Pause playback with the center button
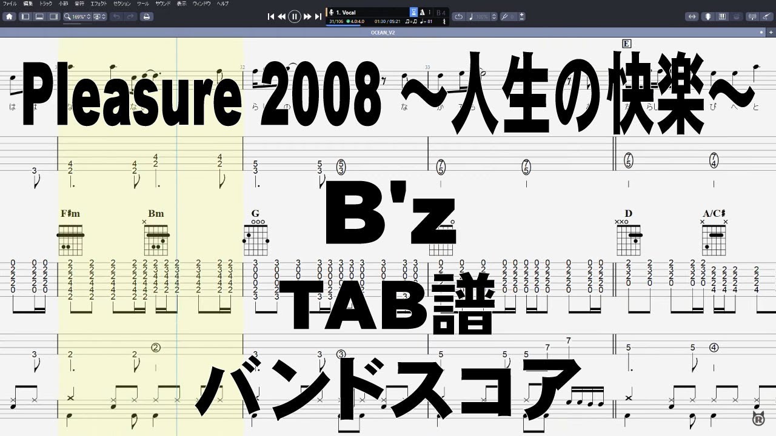Image resolution: width=776 pixels, height=436 pixels. pyautogui.click(x=294, y=16)
